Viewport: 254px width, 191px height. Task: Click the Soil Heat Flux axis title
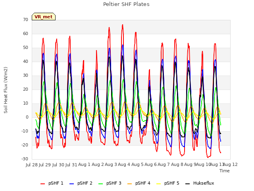click(x=6, y=90)
